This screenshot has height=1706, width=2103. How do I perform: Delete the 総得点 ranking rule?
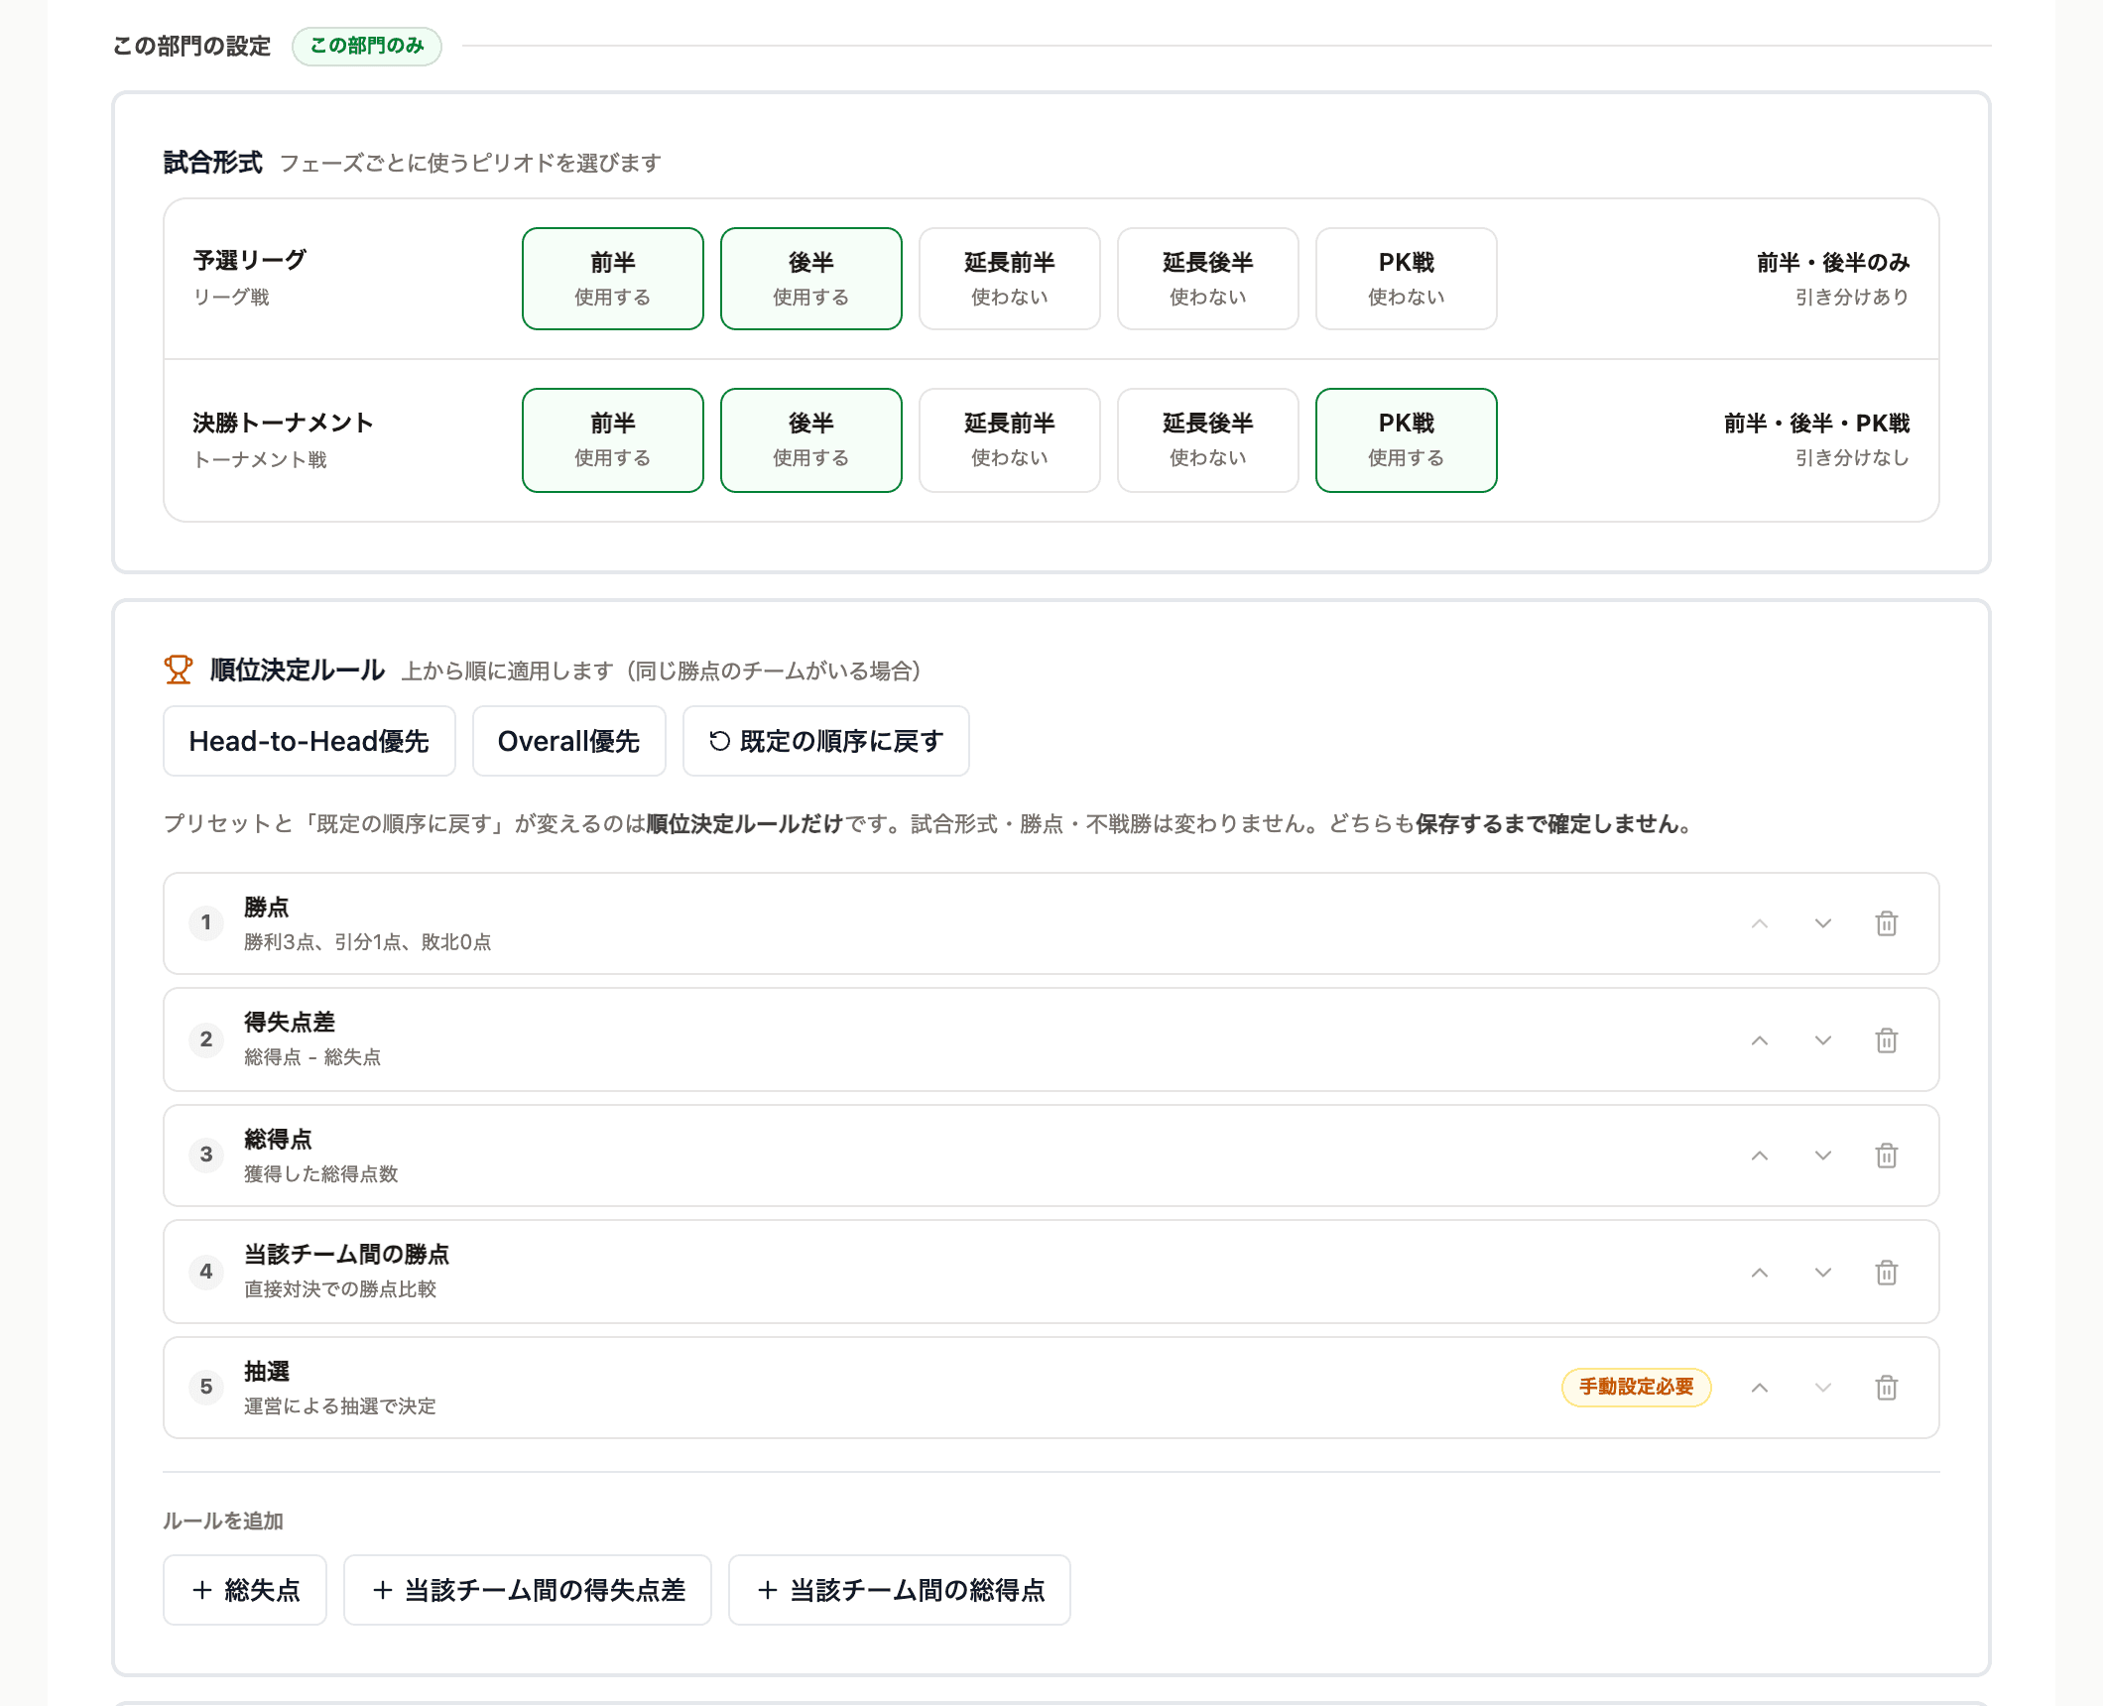pyautogui.click(x=1886, y=1156)
